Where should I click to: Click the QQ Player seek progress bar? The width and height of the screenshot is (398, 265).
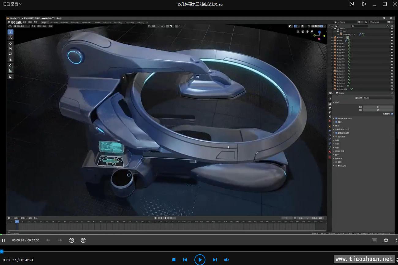click(x=199, y=252)
